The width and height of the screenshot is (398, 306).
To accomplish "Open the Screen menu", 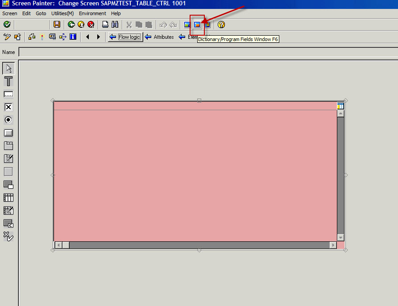I will (9, 13).
